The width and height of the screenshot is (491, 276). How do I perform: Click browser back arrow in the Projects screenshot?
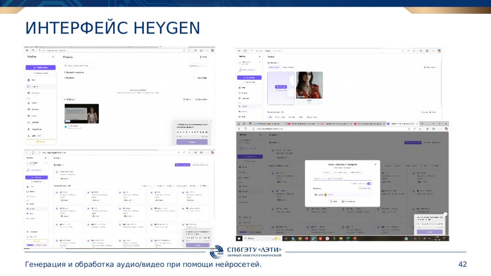coord(27,50)
